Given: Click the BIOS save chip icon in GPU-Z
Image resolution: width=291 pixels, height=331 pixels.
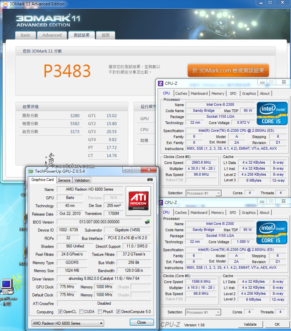Looking at the screenshot, I should (x=147, y=222).
